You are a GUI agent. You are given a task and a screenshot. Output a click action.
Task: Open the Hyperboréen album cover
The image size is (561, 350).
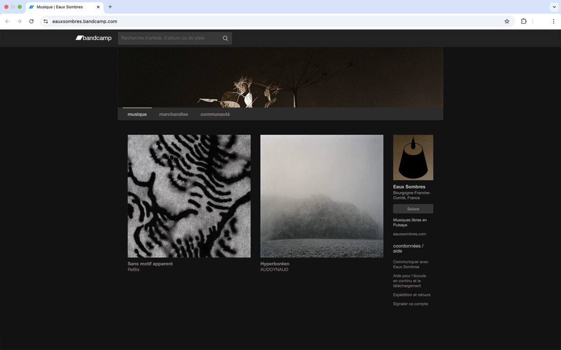pos(322,196)
